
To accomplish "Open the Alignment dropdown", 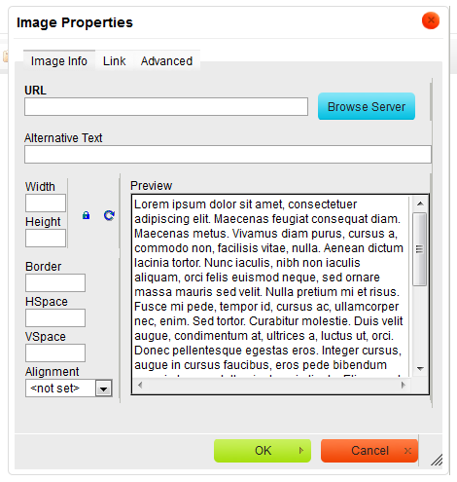I will [x=69, y=389].
